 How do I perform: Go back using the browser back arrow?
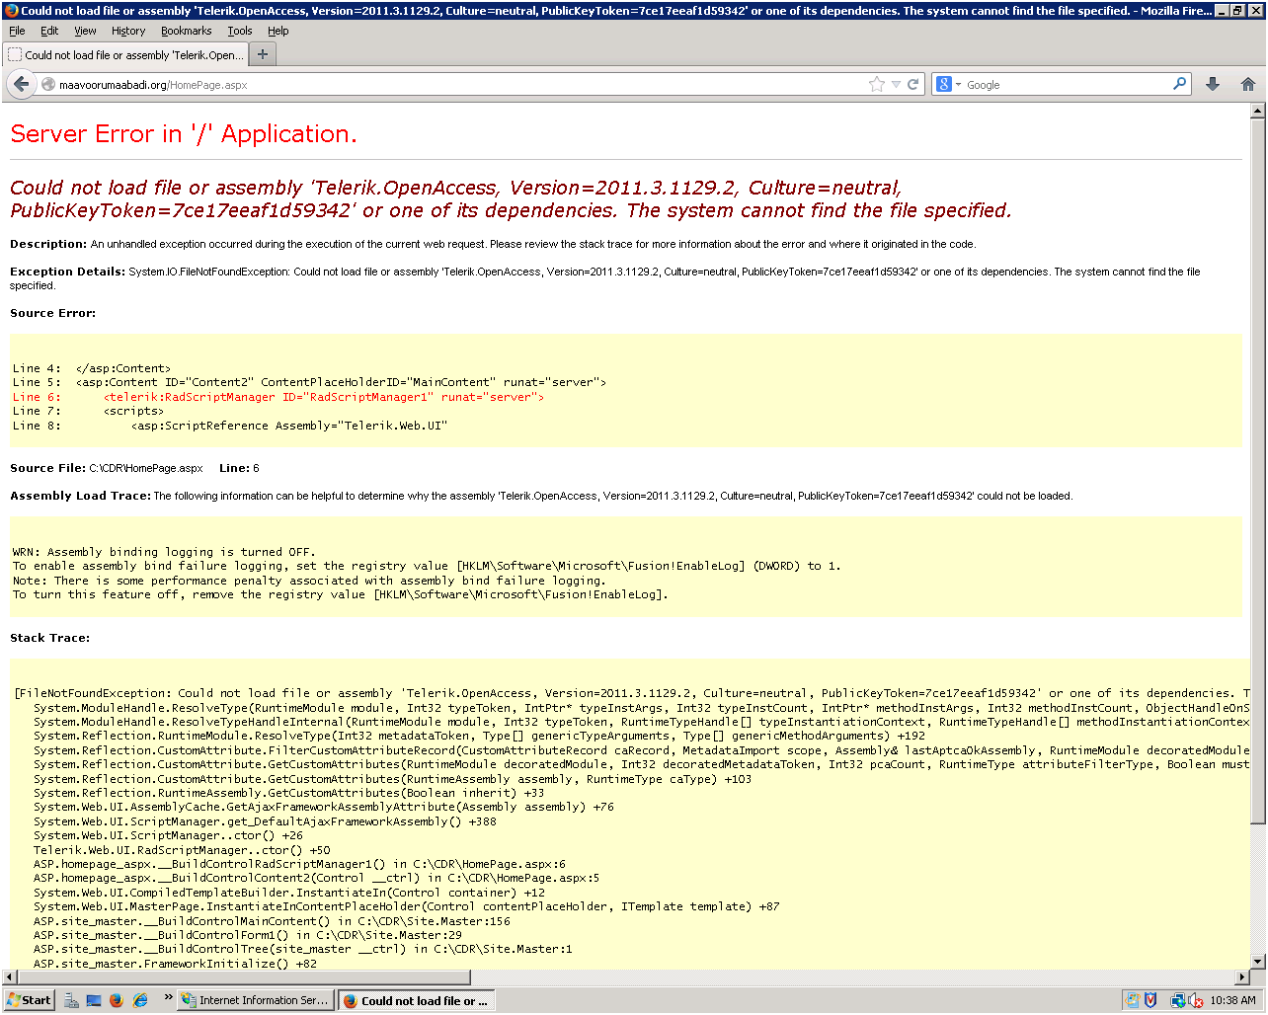tap(22, 85)
